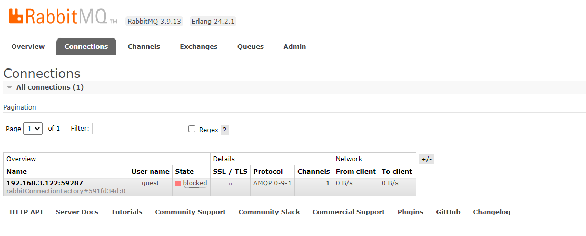Click rabbitConnectionFactory#591fd34d:0 text
The width and height of the screenshot is (586, 236).
point(66,191)
